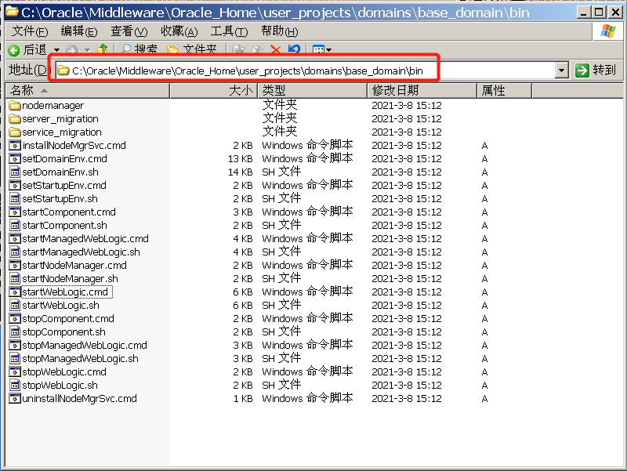This screenshot has height=471, width=627.
Task: Click the 13 KB size cell
Action: (241, 159)
